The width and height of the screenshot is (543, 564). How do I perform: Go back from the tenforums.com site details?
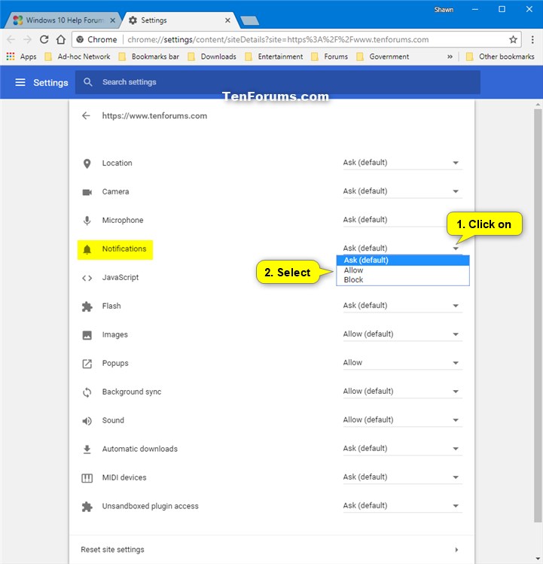[86, 116]
